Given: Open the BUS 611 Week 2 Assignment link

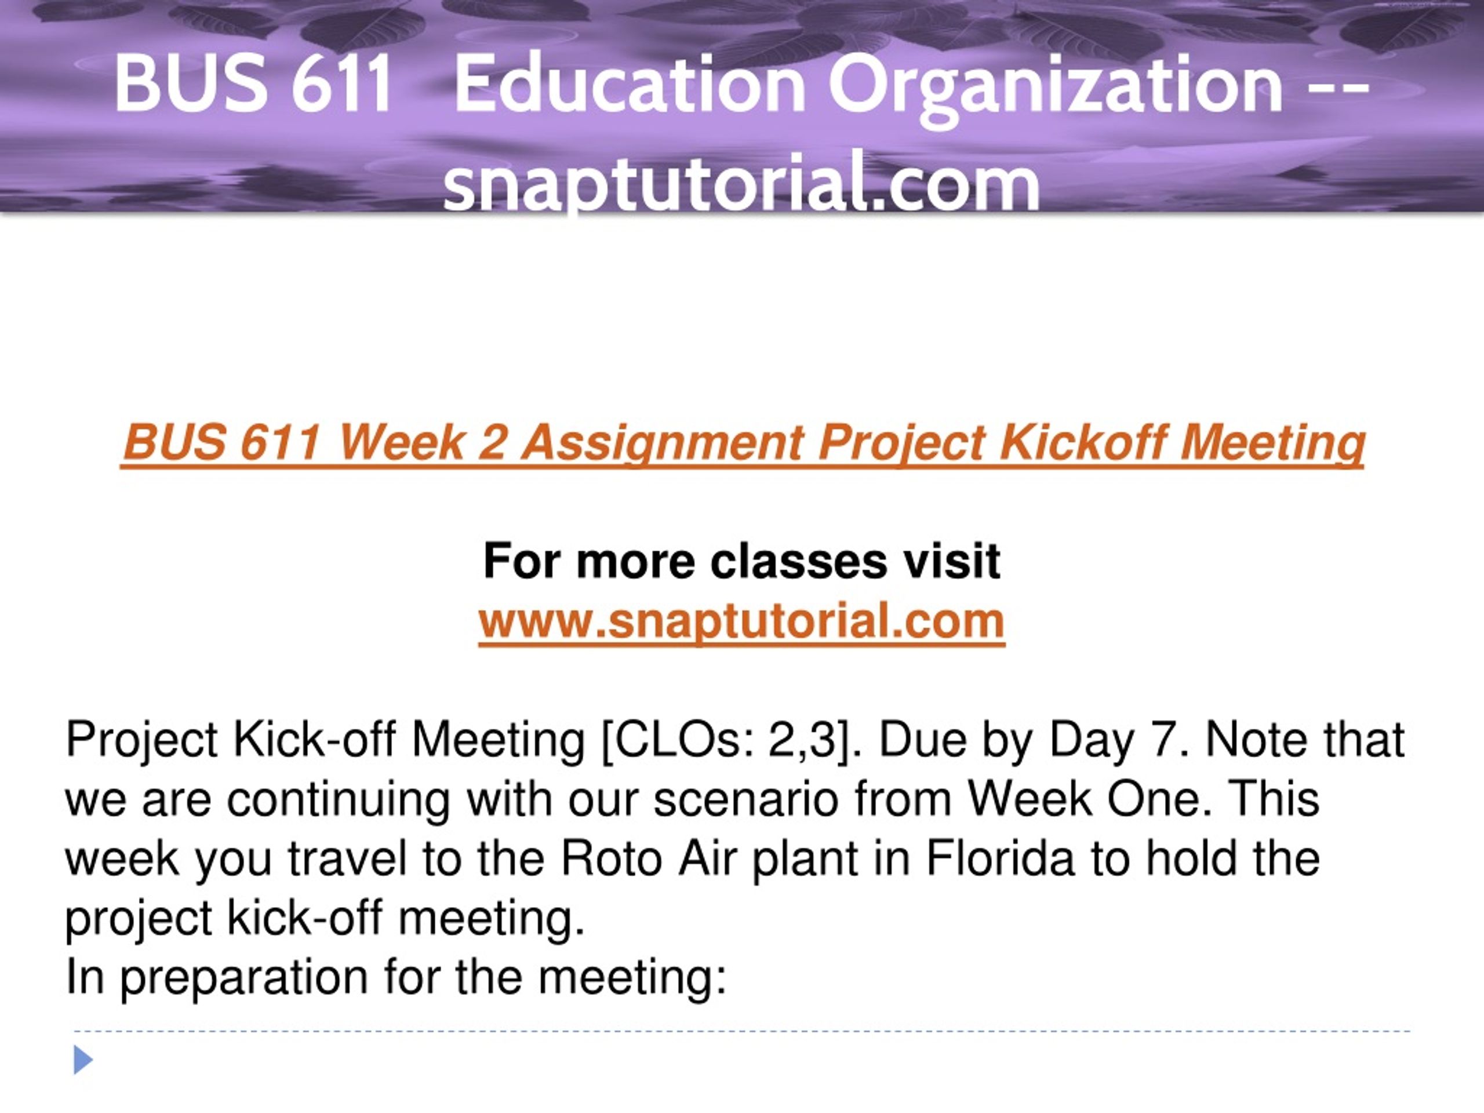Looking at the screenshot, I should pyautogui.click(x=743, y=443).
